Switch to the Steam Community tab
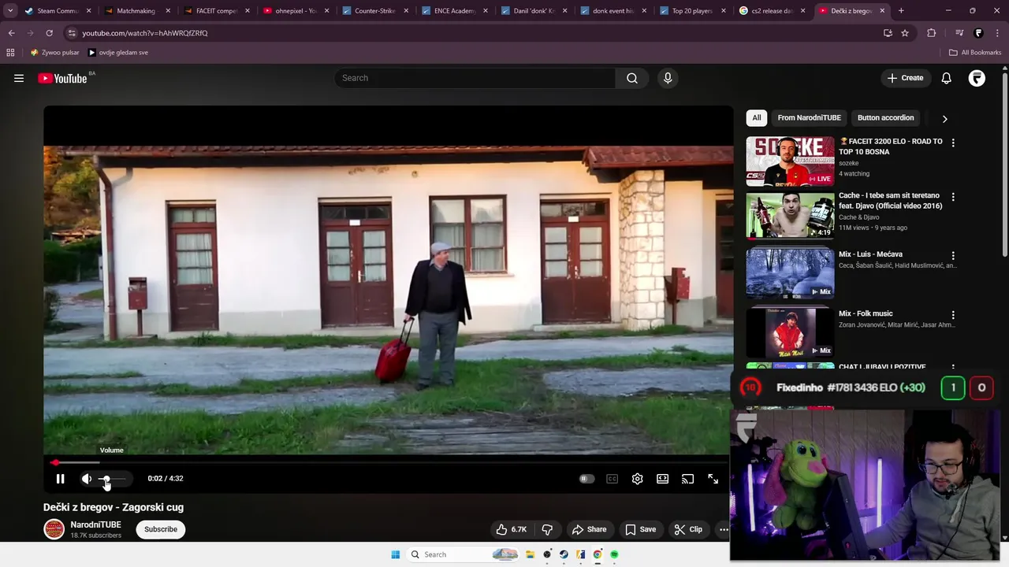The height and width of the screenshot is (567, 1009). pyautogui.click(x=58, y=11)
